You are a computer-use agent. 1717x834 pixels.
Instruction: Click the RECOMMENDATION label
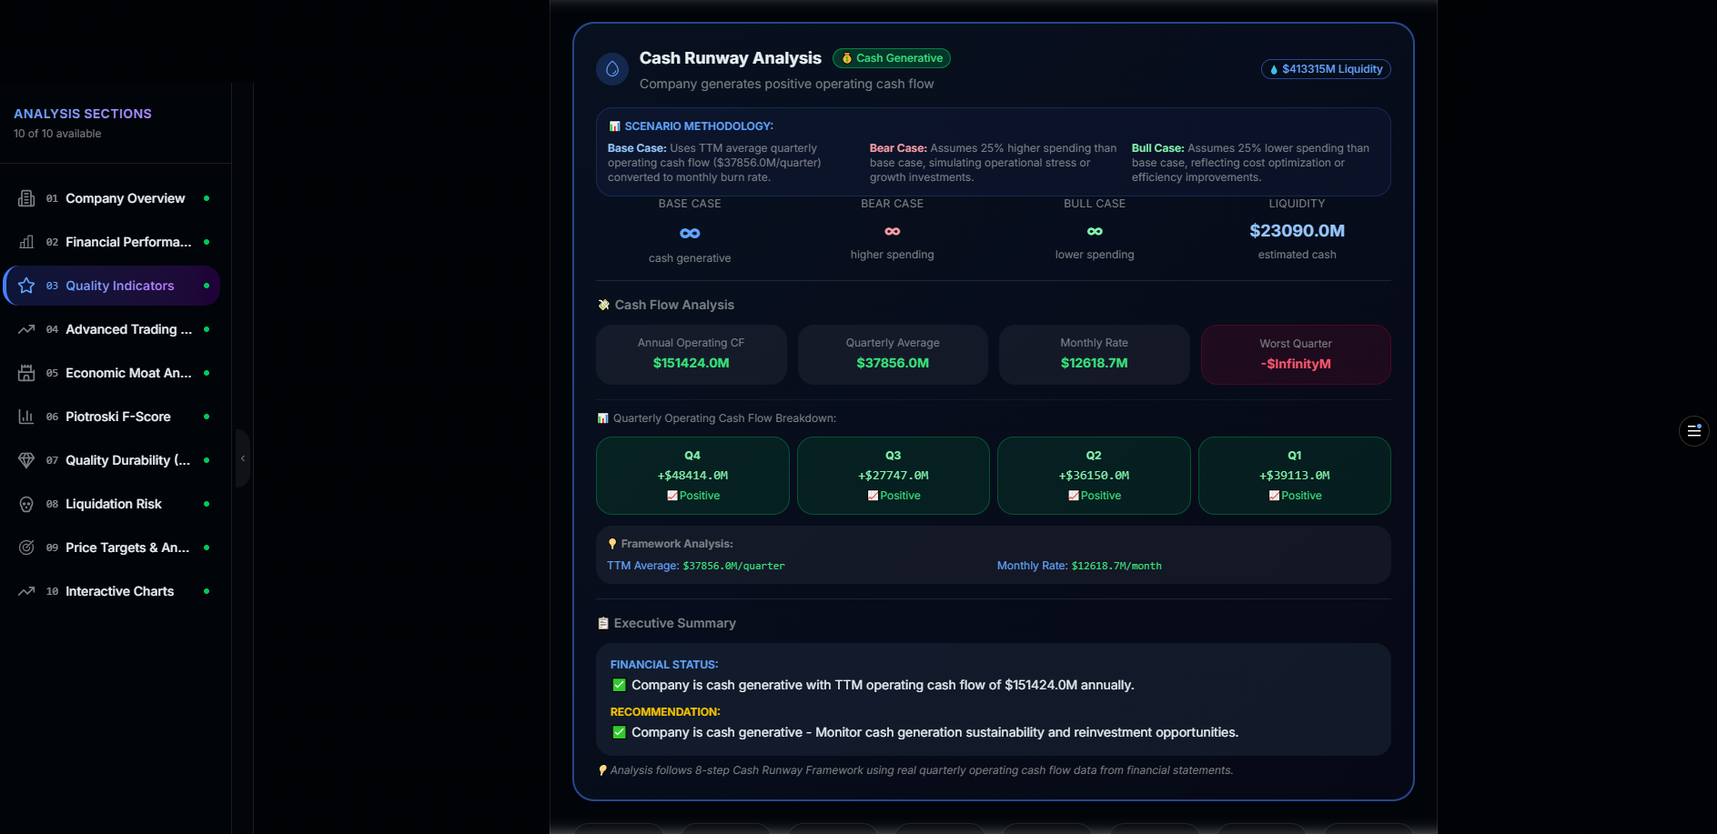(x=665, y=712)
